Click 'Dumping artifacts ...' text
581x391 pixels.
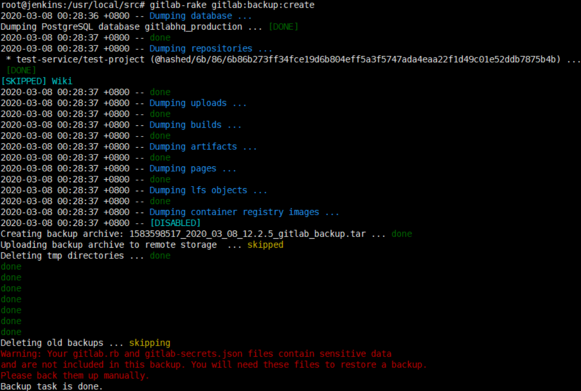click(x=203, y=147)
